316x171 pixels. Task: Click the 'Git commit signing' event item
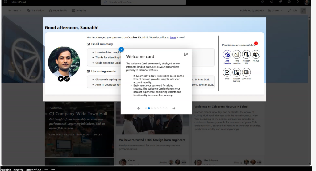[x=108, y=80]
